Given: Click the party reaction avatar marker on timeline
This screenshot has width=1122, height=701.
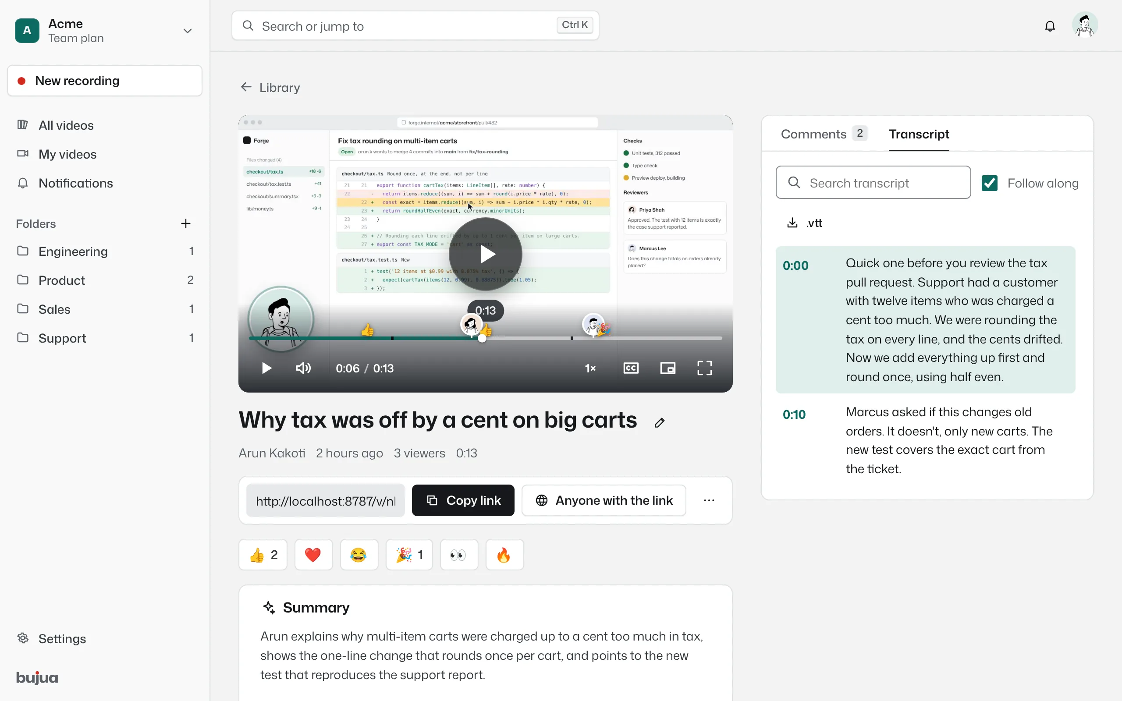Looking at the screenshot, I should [x=594, y=325].
